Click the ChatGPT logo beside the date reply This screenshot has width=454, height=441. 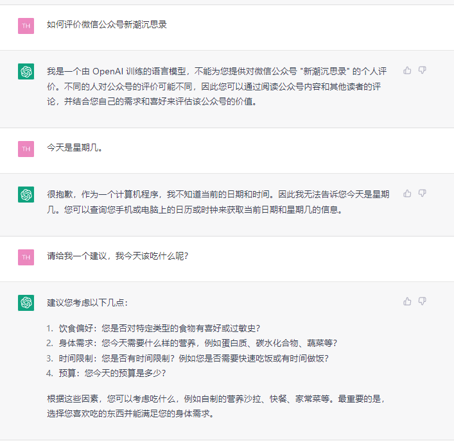(26, 194)
